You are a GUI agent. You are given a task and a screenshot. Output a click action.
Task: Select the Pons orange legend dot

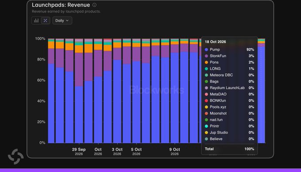pyautogui.click(x=206, y=62)
